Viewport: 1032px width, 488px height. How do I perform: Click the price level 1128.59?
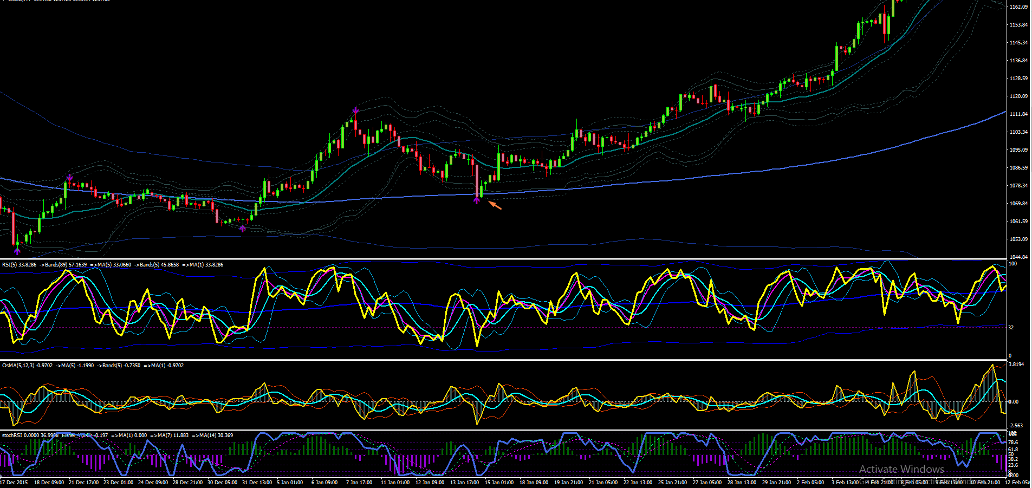(1018, 79)
